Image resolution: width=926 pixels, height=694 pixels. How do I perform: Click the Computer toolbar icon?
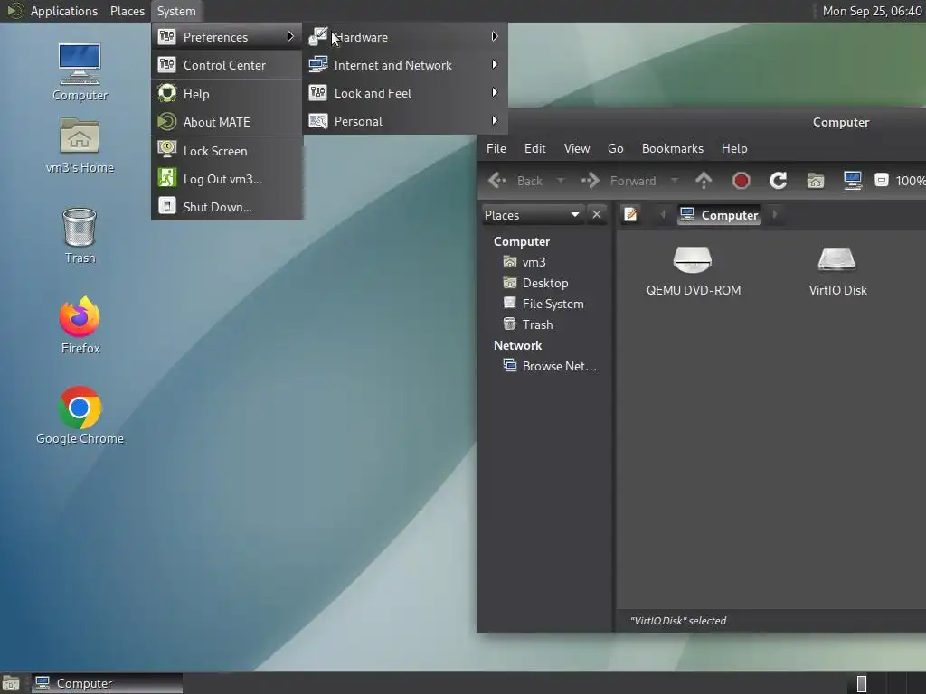pos(852,181)
